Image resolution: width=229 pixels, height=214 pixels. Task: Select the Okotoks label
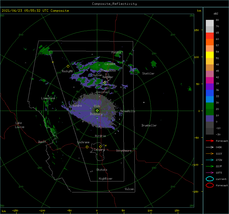tap(102, 170)
